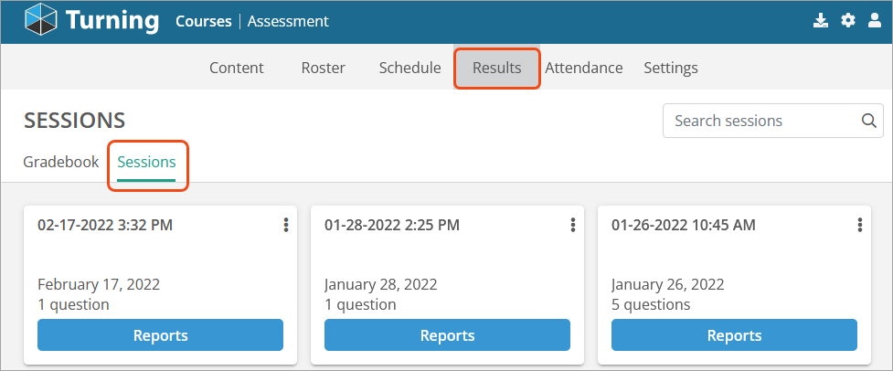
Task: Click Reports for January 28, 2022 session
Action: 447,335
